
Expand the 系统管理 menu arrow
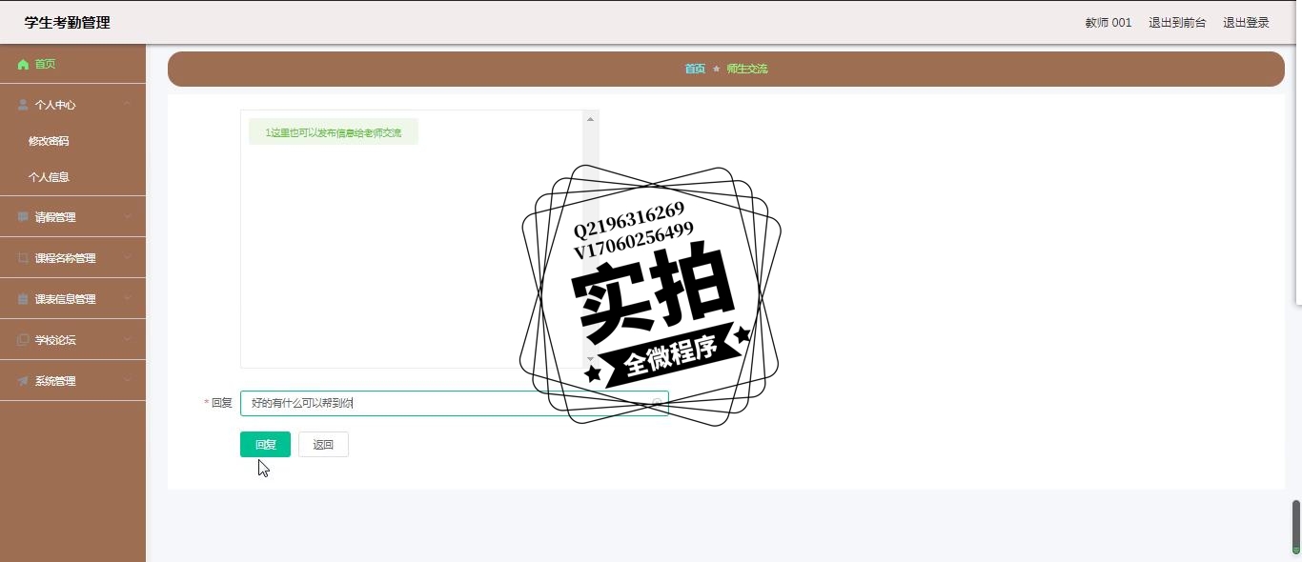127,381
